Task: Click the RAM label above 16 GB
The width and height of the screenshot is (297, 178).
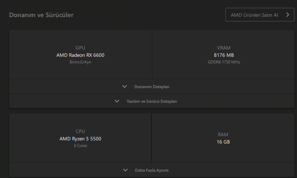Action: pyautogui.click(x=223, y=134)
